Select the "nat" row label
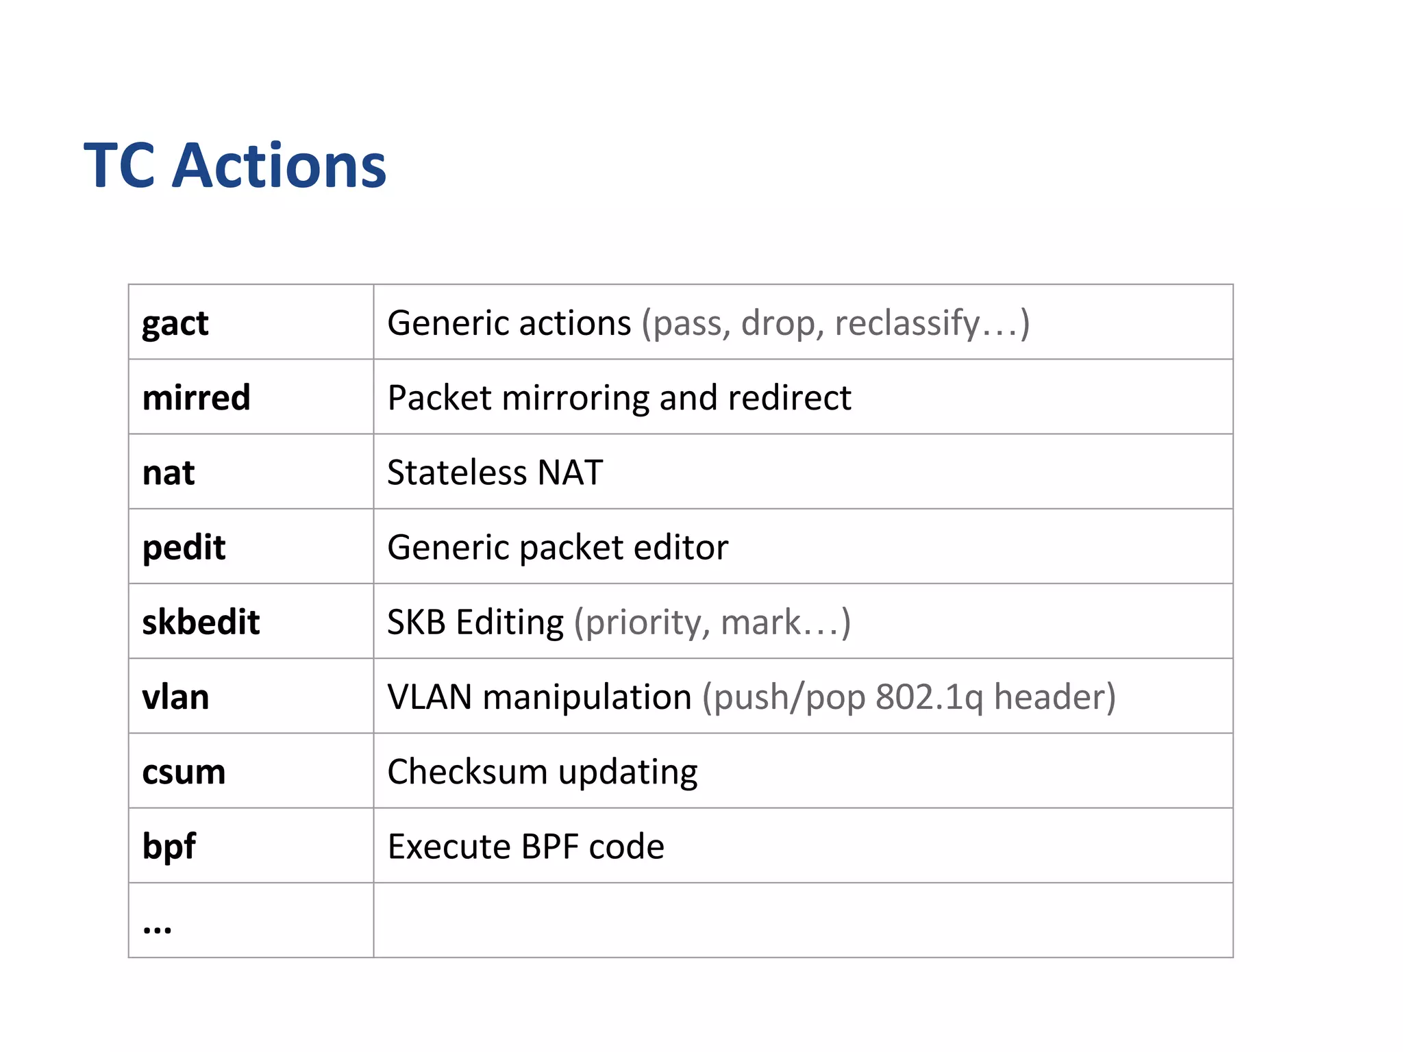Viewport: 1403px width, 1052px height. [x=169, y=473]
